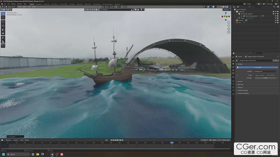Click the Color texture field in Surface
This screenshot has width=280, height=157.
265,75
